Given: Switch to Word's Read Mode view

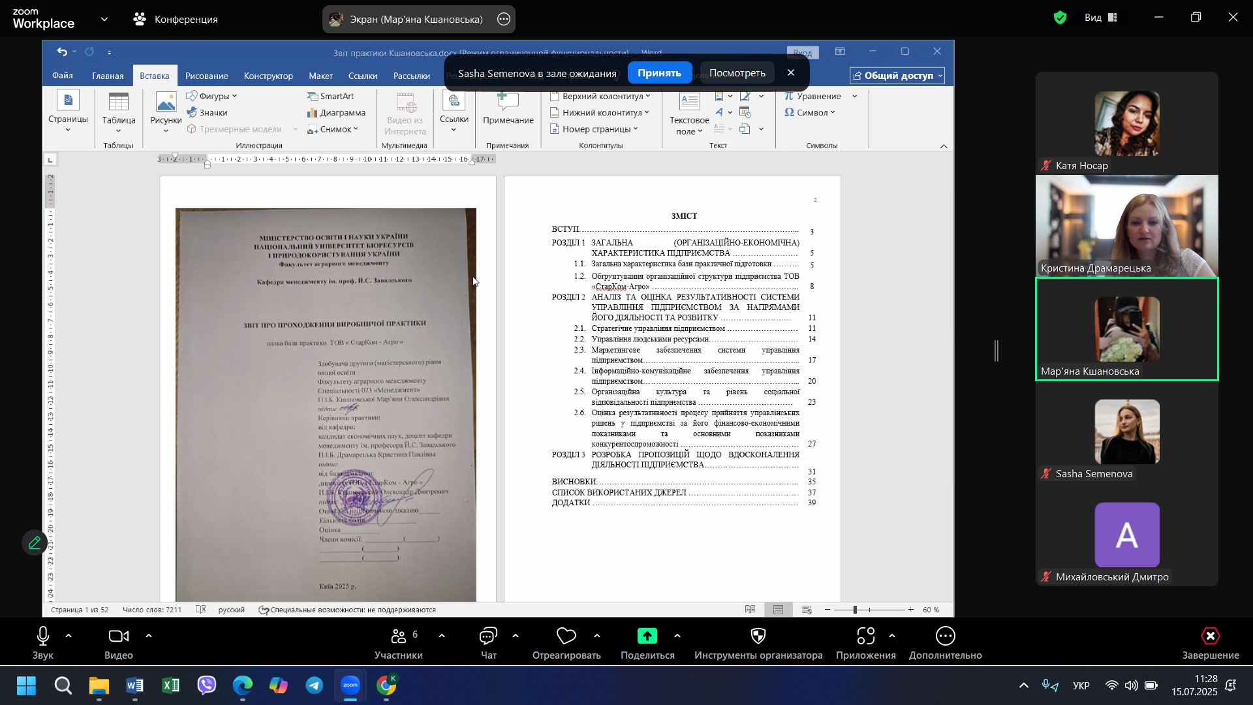Looking at the screenshot, I should [x=750, y=610].
